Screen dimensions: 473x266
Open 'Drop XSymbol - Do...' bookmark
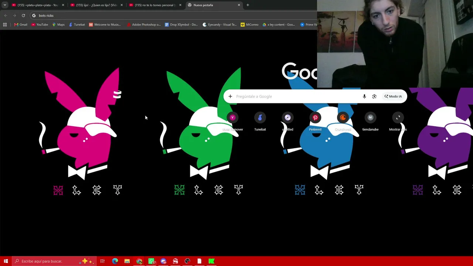181,25
